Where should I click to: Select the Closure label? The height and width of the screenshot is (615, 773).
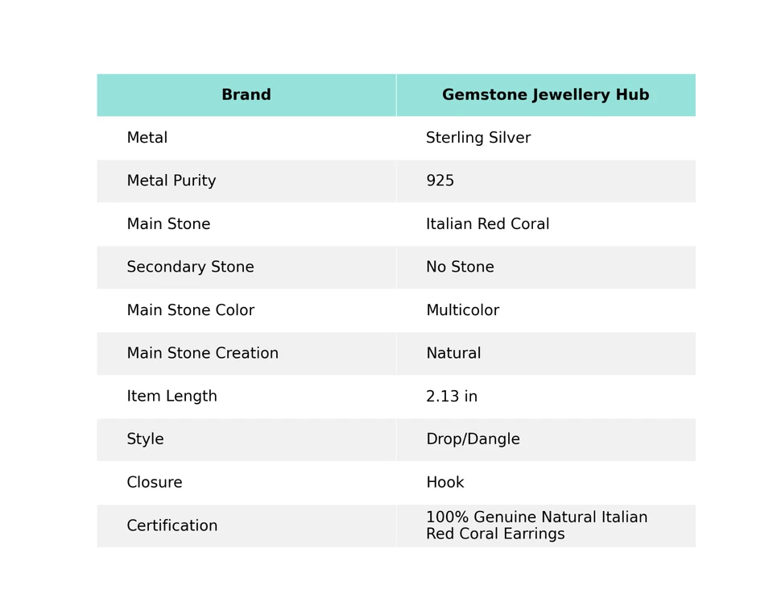(155, 483)
